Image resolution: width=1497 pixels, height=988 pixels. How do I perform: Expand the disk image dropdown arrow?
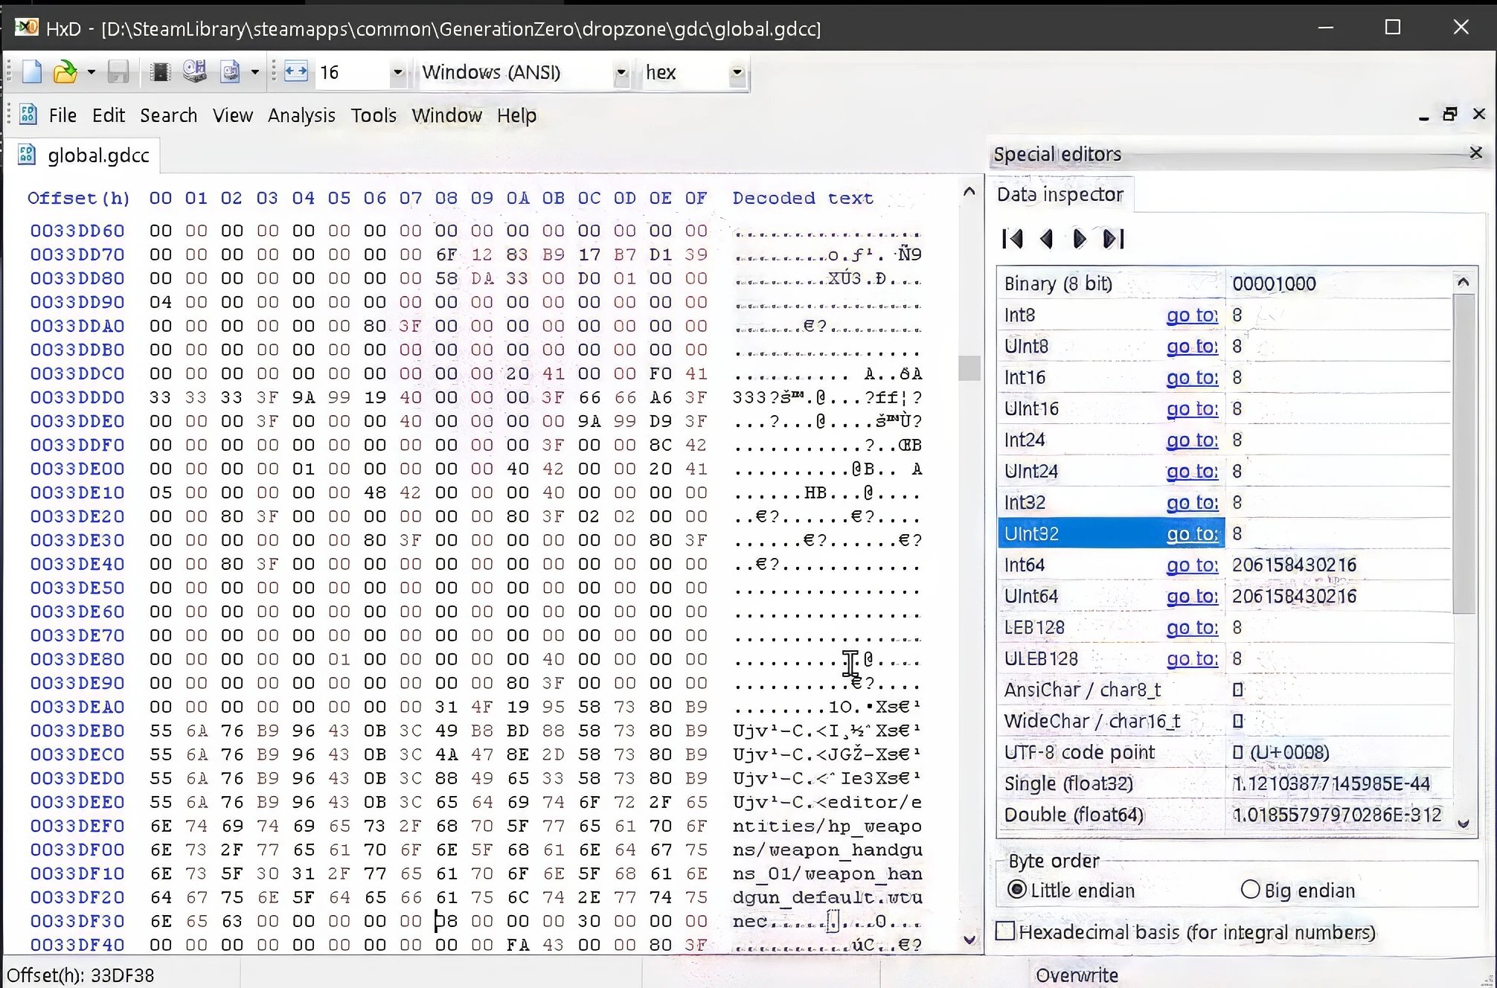(x=254, y=72)
